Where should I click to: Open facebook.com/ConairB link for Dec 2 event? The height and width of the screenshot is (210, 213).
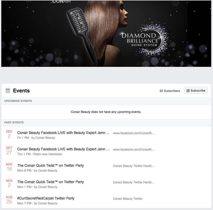click(134, 133)
